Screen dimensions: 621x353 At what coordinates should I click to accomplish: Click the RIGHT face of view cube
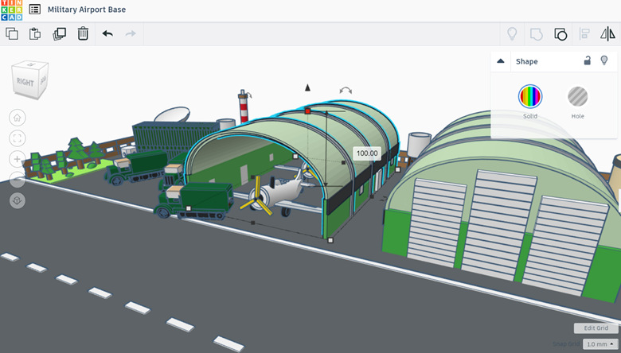point(25,82)
